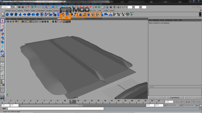Open the UV Texture Editor shelf icon
The image size is (202, 113).
(132, 14)
